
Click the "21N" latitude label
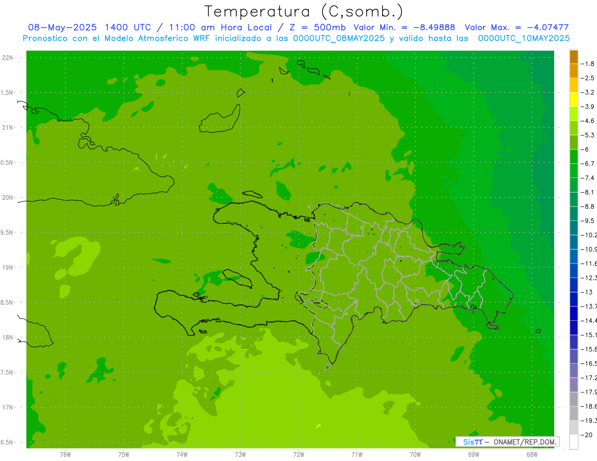[8, 128]
